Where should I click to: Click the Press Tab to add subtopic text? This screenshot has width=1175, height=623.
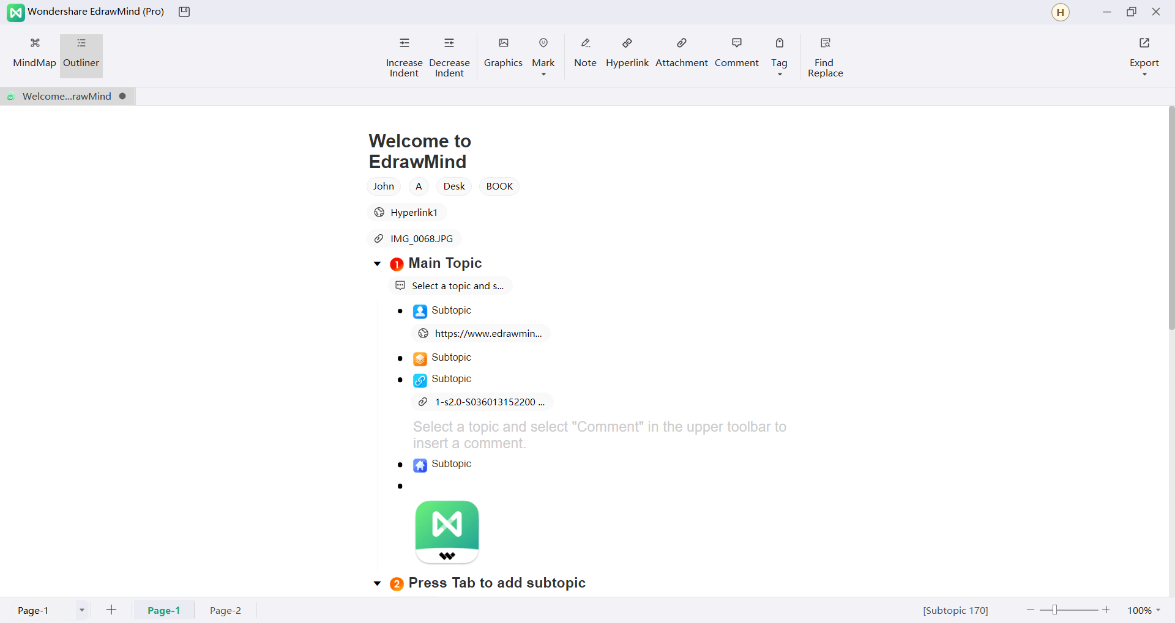tap(497, 583)
